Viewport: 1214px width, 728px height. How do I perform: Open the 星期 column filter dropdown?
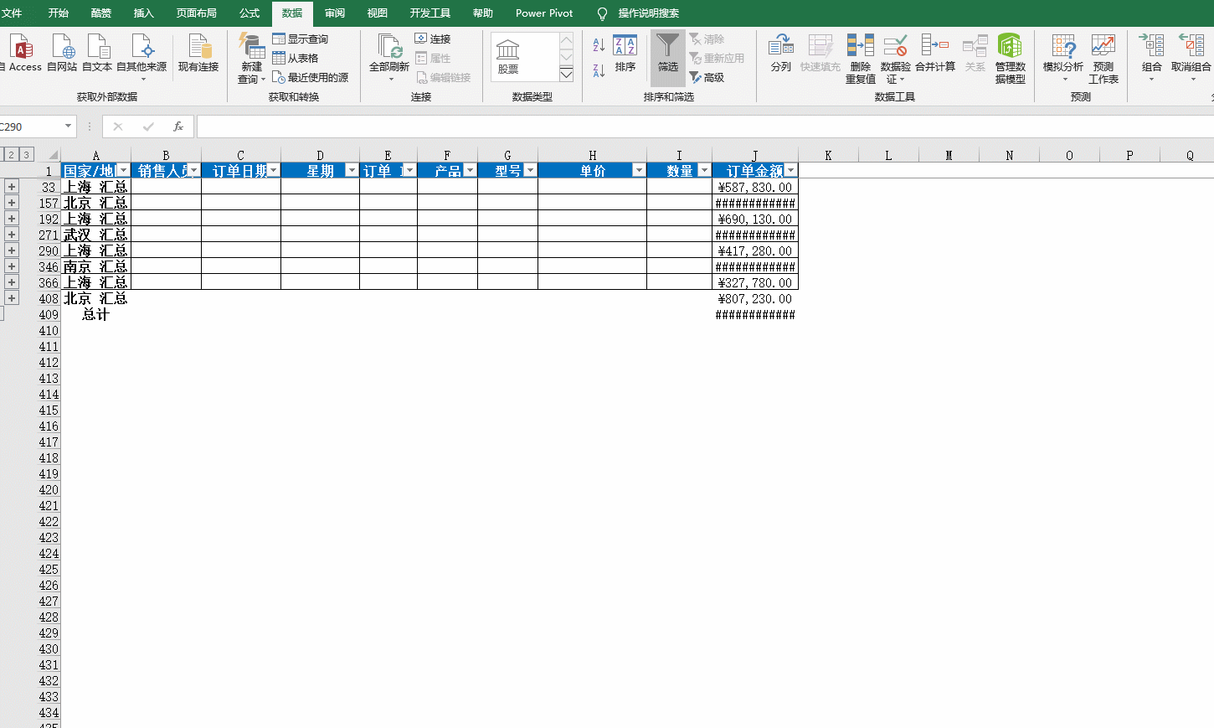(x=352, y=171)
